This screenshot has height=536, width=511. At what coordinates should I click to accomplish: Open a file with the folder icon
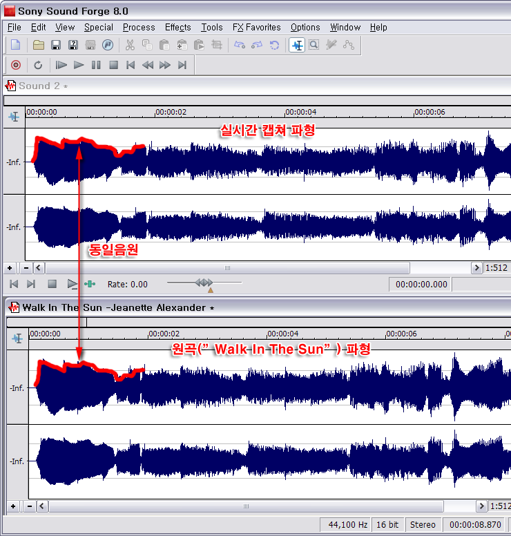pos(38,45)
